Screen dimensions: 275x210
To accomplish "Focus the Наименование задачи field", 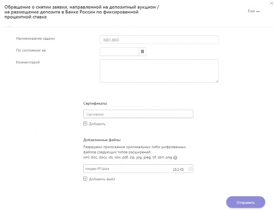I will click(159, 40).
